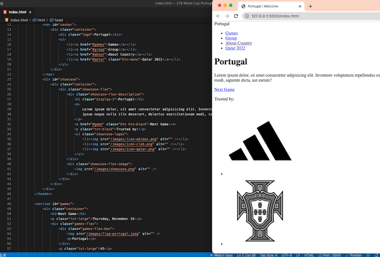Select the index.html editor tab
This screenshot has width=380, height=257.
[x=17, y=12]
